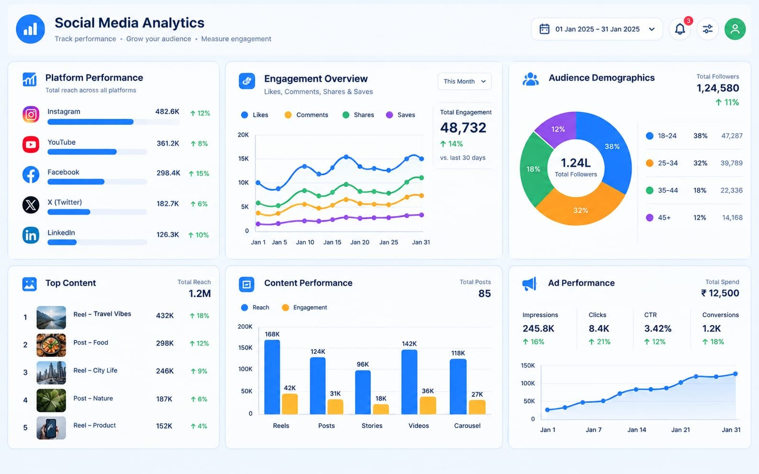Viewport: 759px width, 474px height.
Task: Click the CTR value 3.42%
Action: 658,329
